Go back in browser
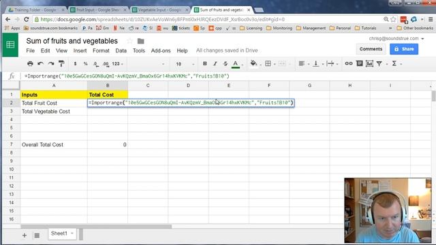The image size is (436, 245). (7, 20)
